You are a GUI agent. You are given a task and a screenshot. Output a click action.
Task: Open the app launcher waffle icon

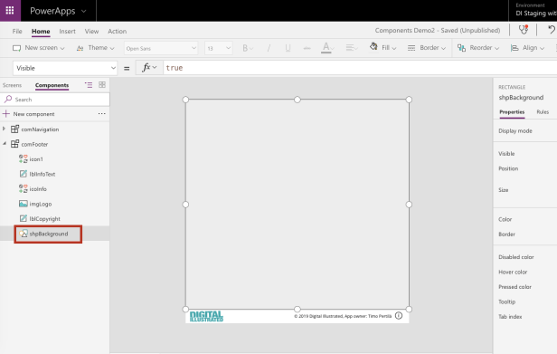(x=10, y=10)
